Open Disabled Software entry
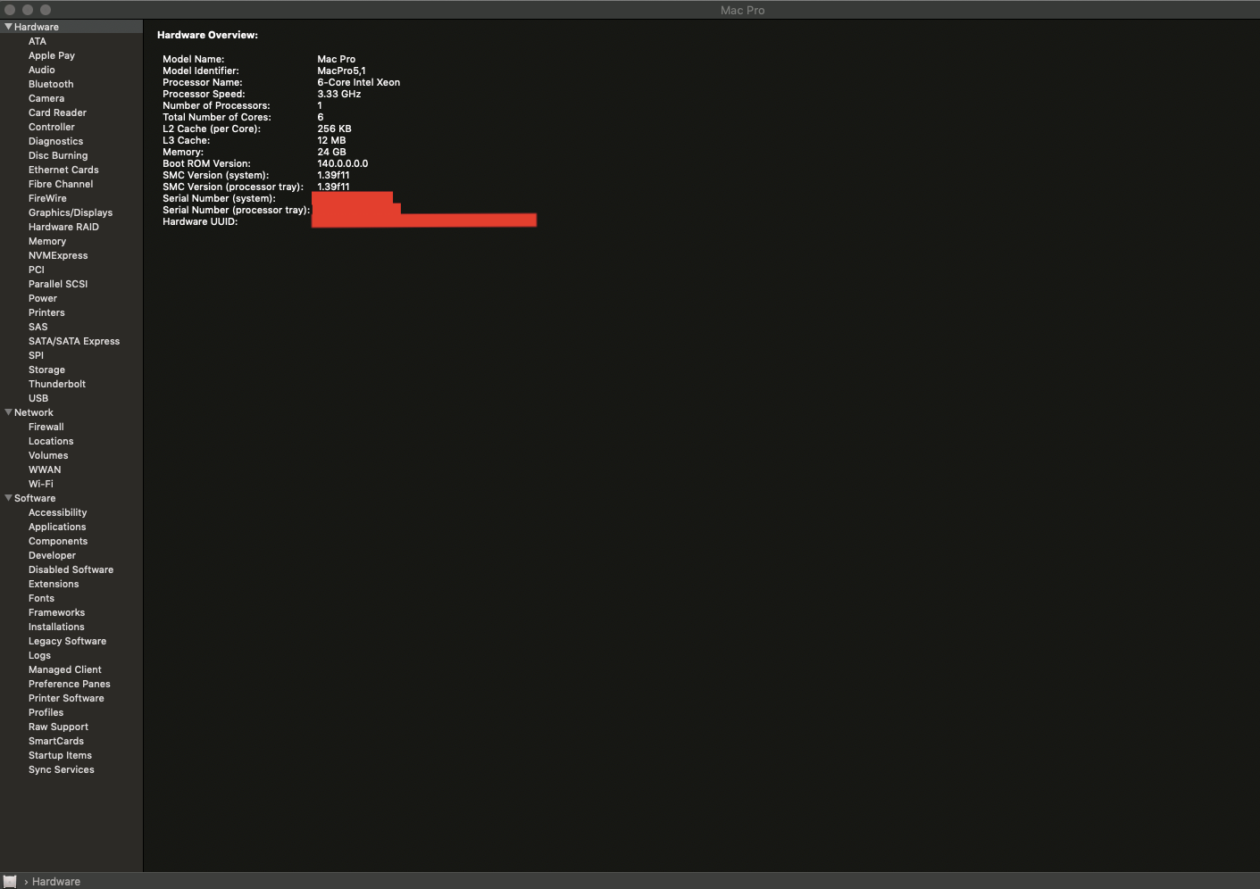The width and height of the screenshot is (1260, 889). coord(71,569)
